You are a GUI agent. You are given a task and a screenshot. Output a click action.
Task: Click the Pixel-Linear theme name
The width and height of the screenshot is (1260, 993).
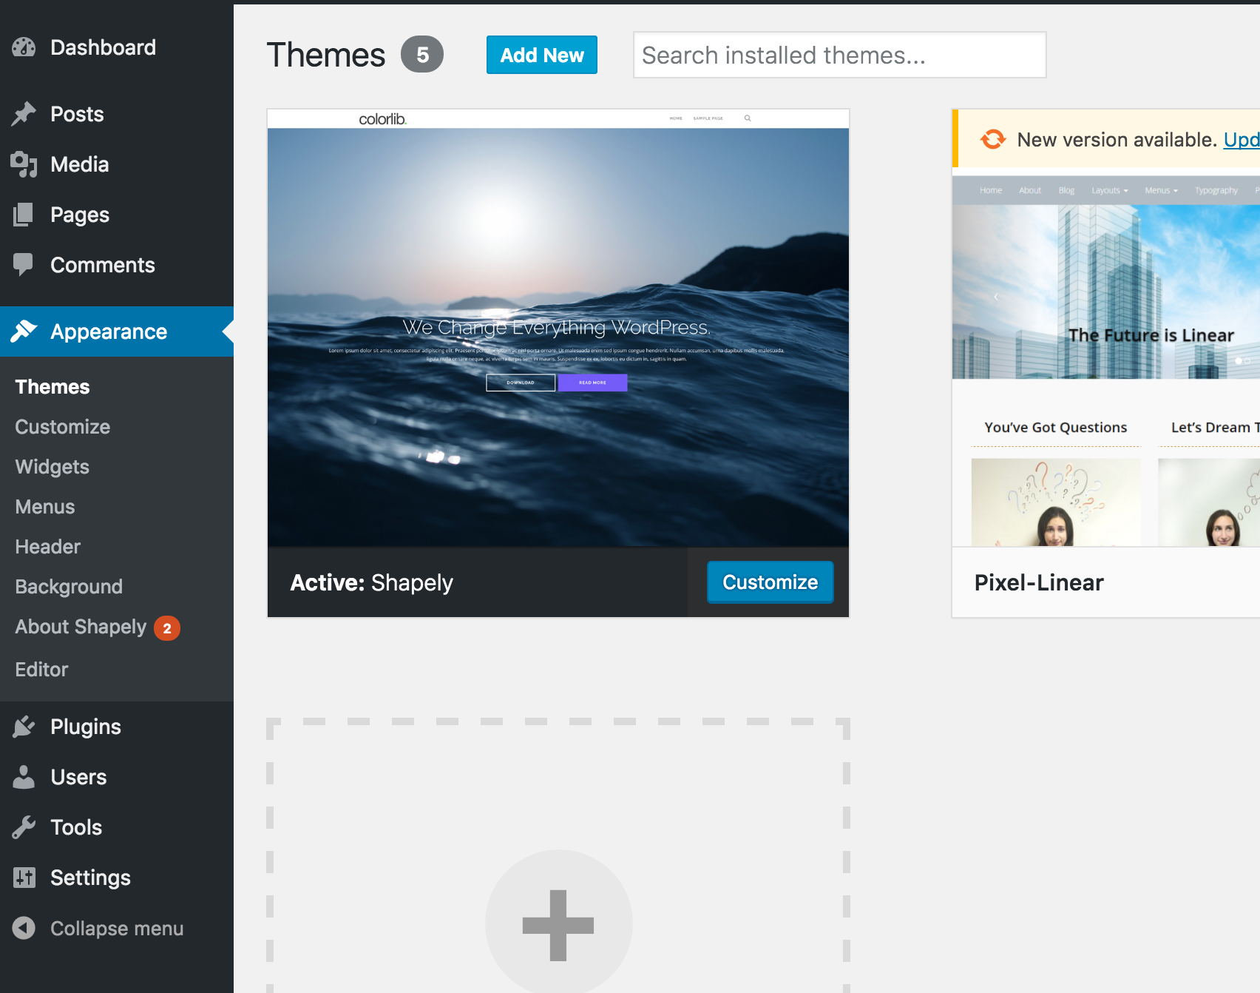coord(1039,582)
